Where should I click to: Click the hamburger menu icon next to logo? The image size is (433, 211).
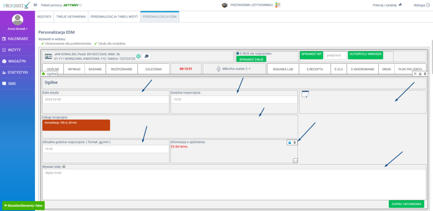point(35,5)
